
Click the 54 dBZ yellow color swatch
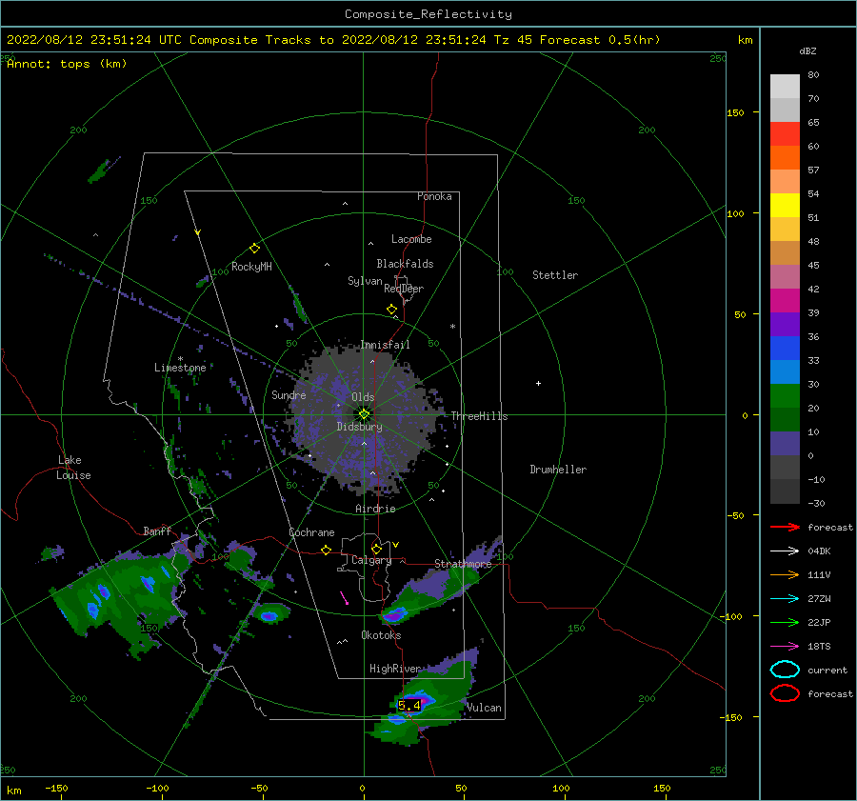(x=785, y=205)
